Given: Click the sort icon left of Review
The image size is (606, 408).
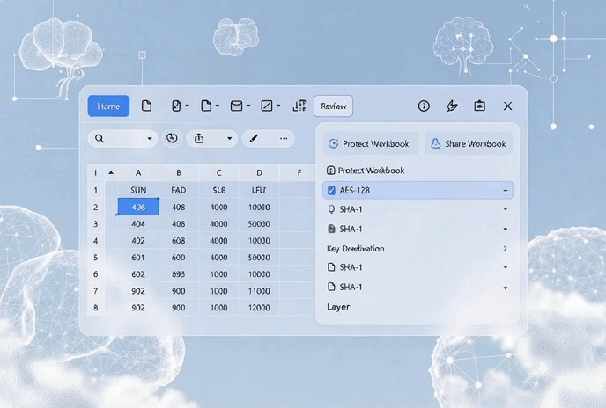Looking at the screenshot, I should coord(299,106).
